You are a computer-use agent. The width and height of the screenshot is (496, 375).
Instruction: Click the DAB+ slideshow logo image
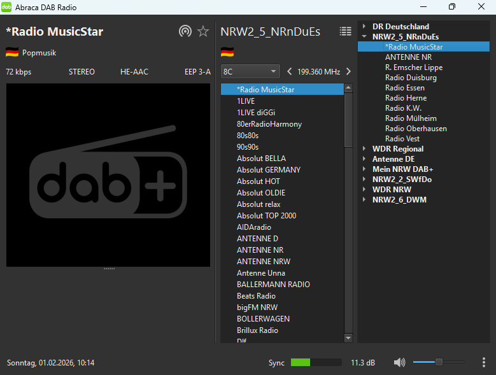[x=108, y=175]
